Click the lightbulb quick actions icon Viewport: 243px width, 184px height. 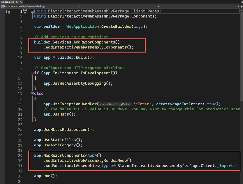(25, 11)
